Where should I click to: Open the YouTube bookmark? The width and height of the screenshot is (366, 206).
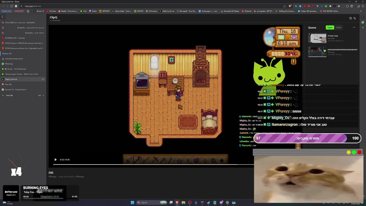pyautogui.click(x=51, y=11)
